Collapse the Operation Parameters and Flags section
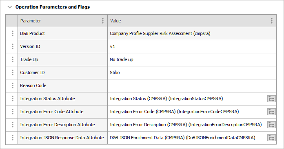 pos(10,7)
